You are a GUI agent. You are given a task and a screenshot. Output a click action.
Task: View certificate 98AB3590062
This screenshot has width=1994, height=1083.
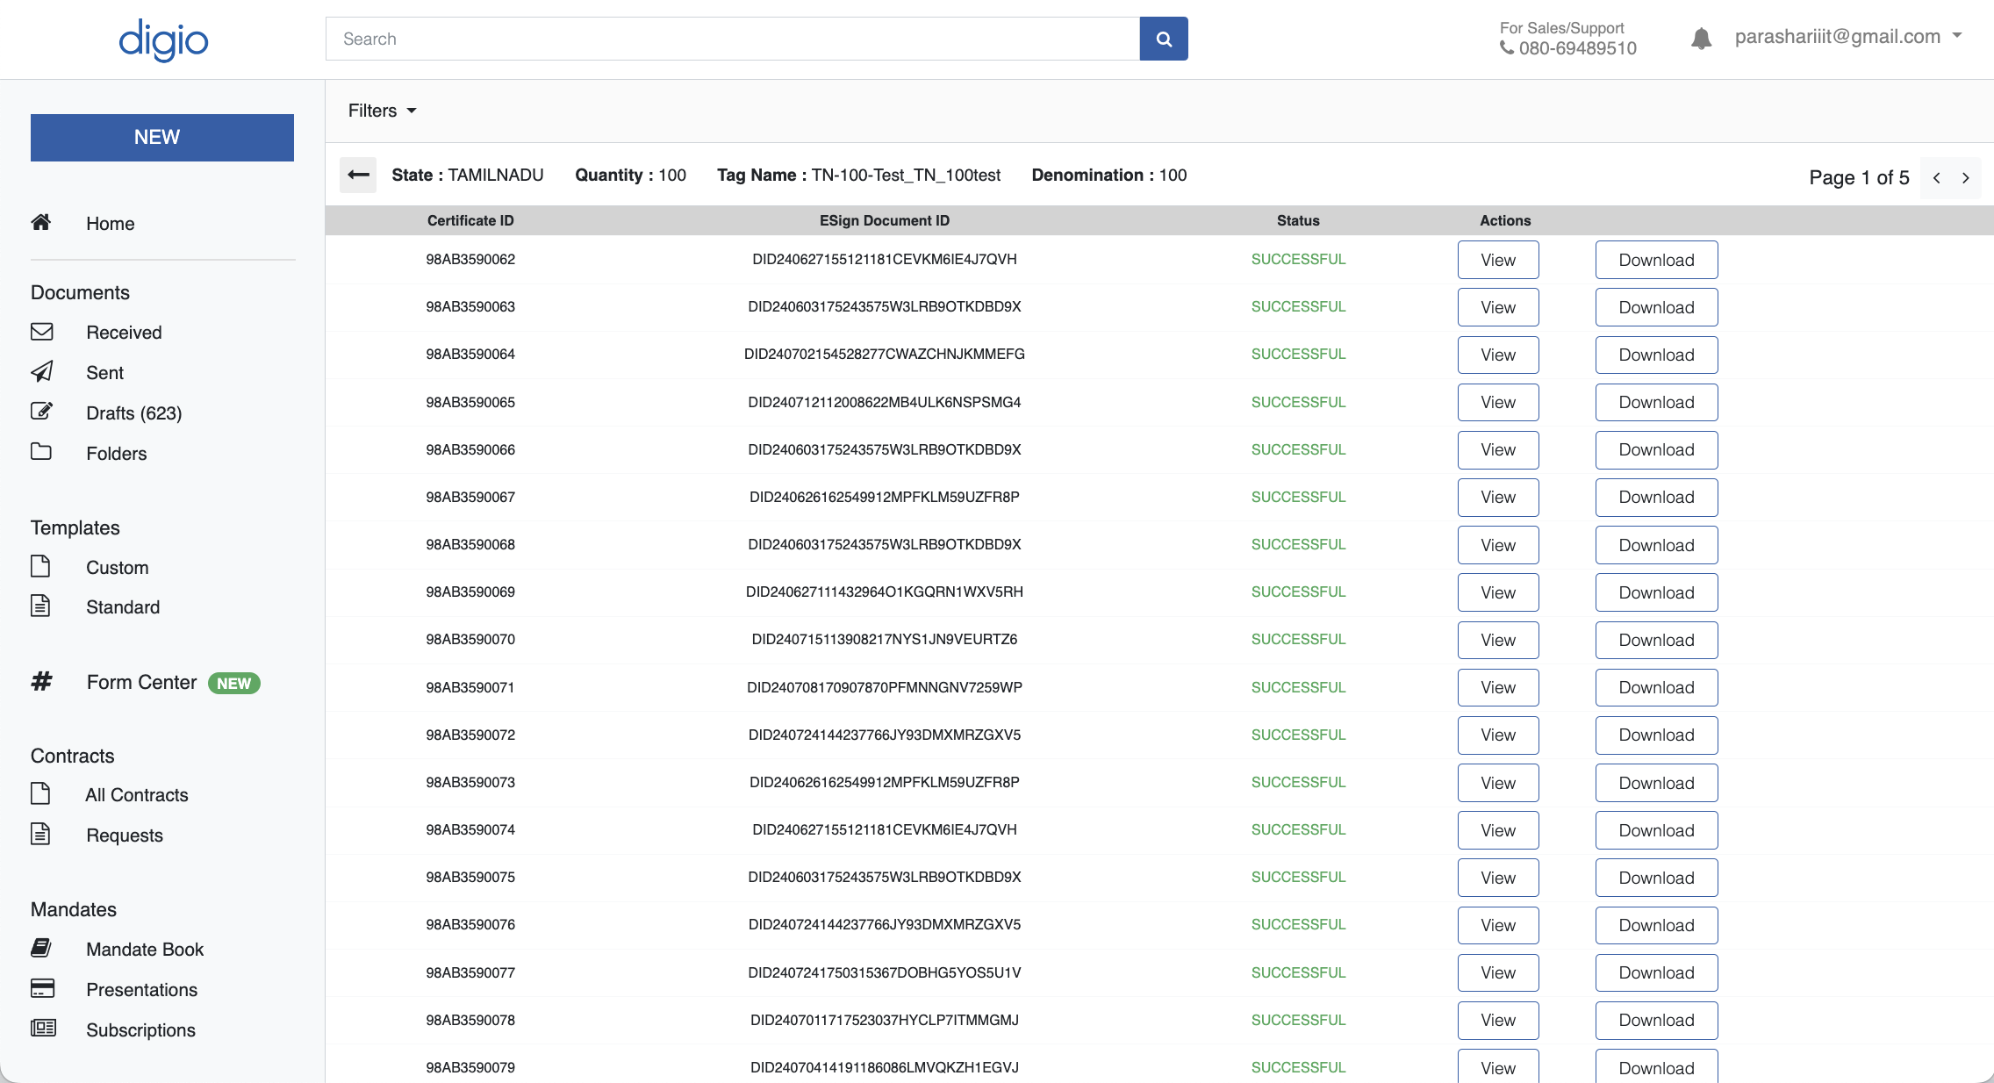point(1498,260)
